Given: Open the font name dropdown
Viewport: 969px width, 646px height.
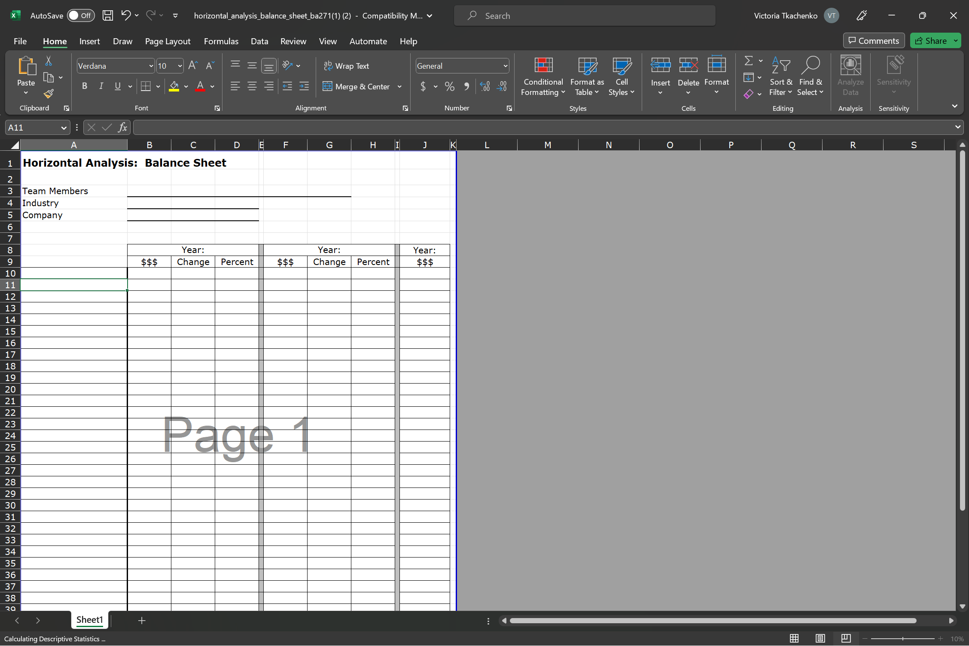Looking at the screenshot, I should [x=151, y=66].
